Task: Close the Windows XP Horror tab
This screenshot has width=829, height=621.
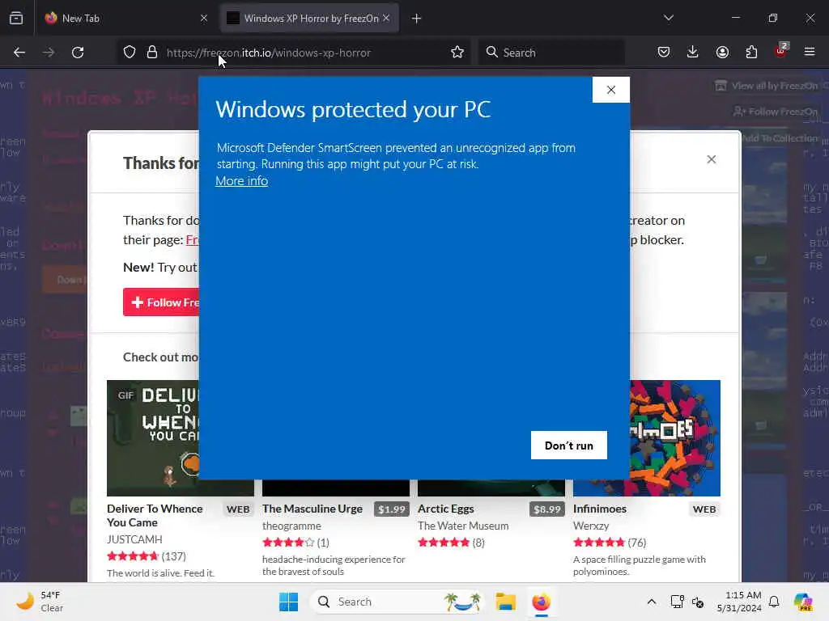Action: [x=386, y=18]
